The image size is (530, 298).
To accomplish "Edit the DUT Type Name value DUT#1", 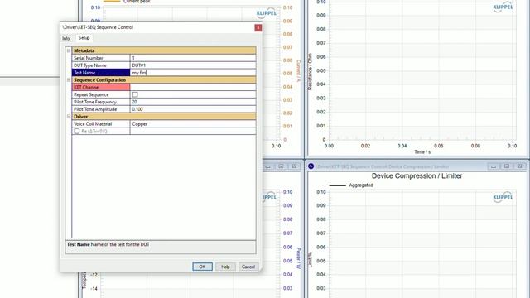I will coord(193,65).
